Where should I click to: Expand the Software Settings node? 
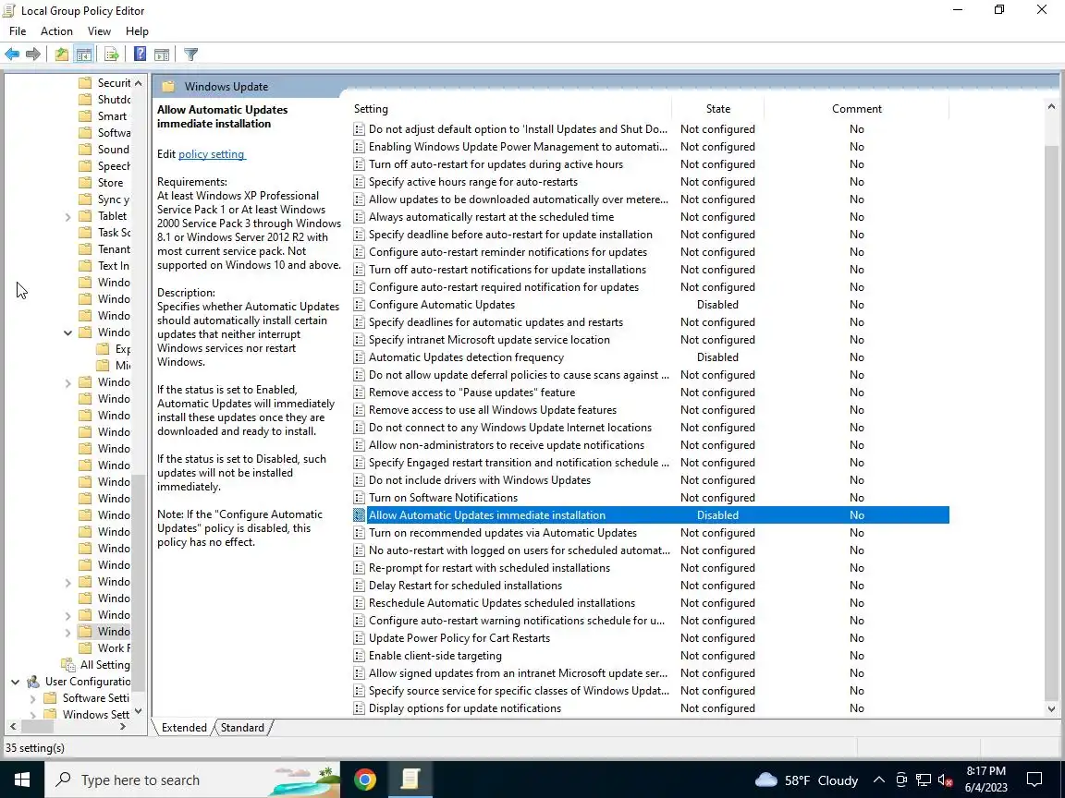tap(32, 698)
